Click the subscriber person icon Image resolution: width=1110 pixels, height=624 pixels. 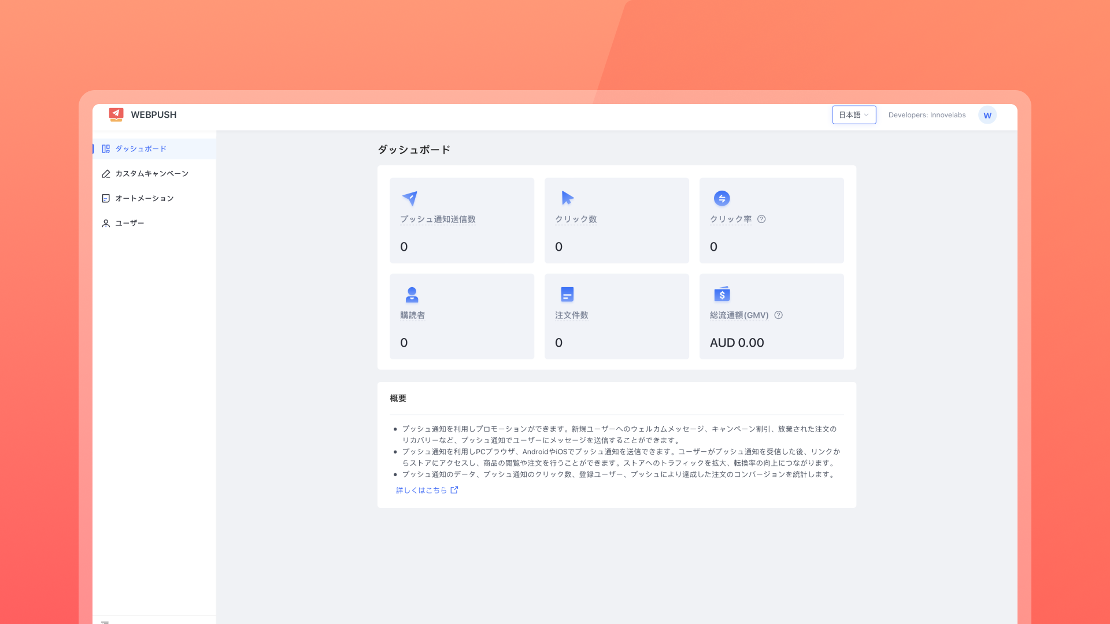(412, 295)
